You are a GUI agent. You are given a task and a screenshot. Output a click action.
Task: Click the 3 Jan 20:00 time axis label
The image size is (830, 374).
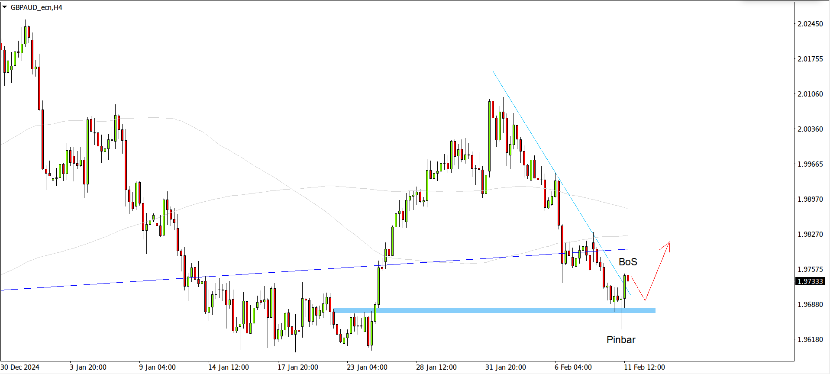pos(88,367)
